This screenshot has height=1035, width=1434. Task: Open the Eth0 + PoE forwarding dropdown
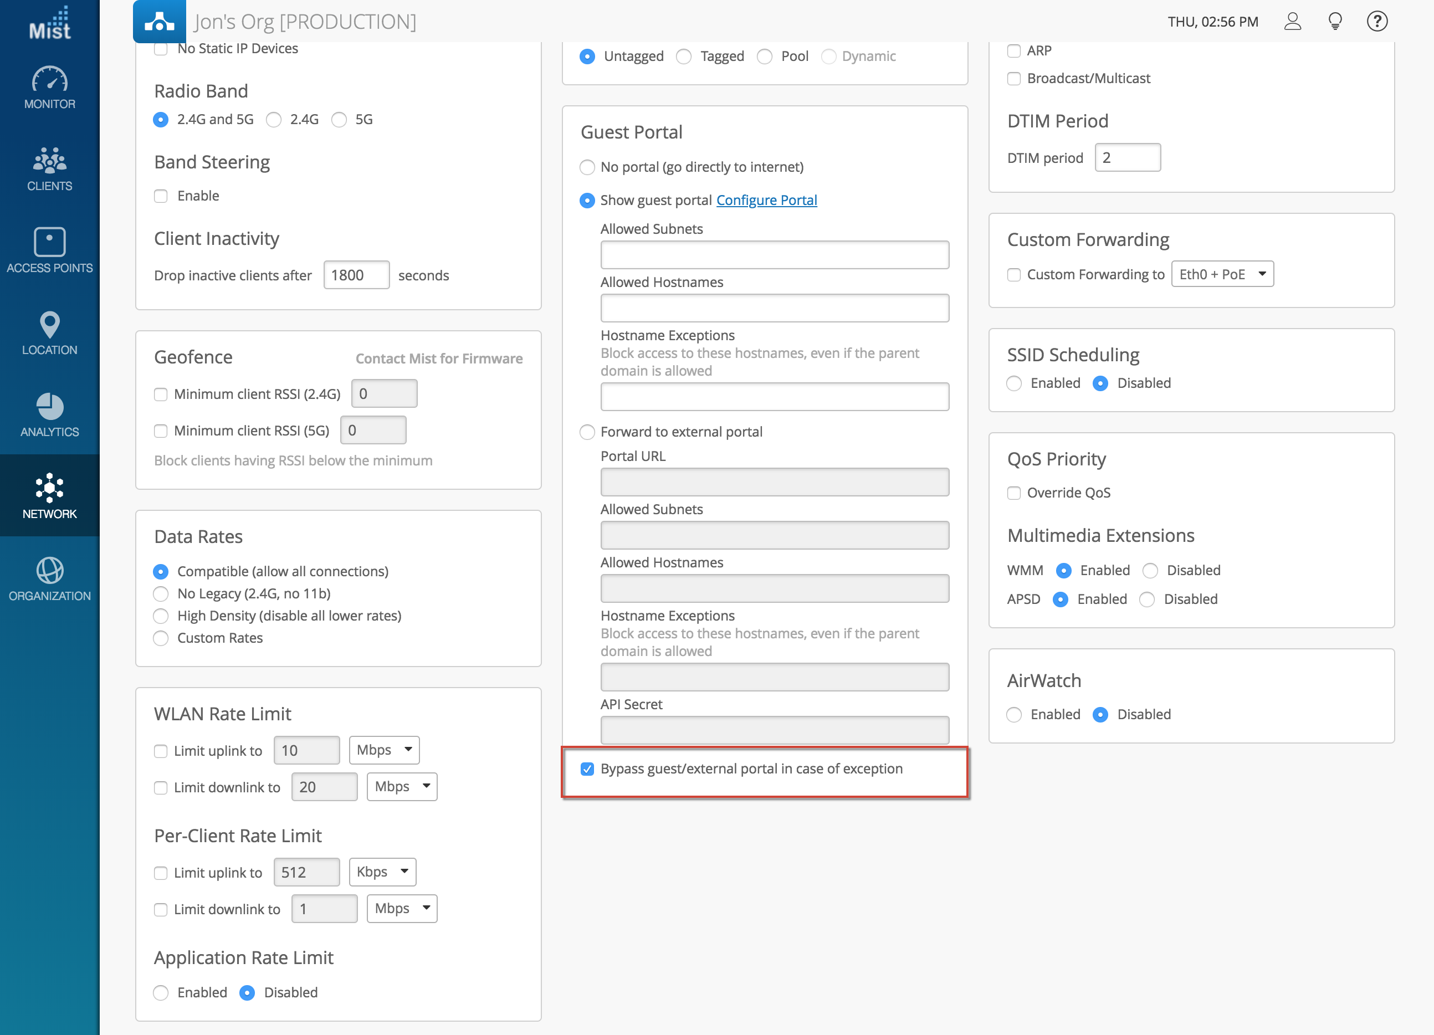1222,274
